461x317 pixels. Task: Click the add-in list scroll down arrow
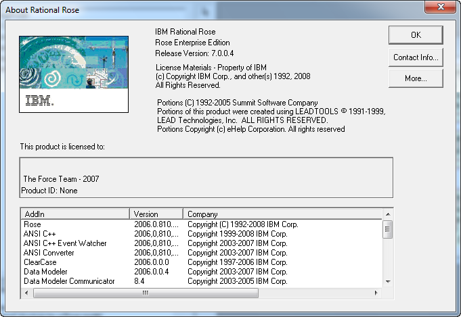click(388, 282)
